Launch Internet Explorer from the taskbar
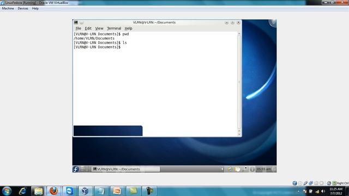 point(23,191)
